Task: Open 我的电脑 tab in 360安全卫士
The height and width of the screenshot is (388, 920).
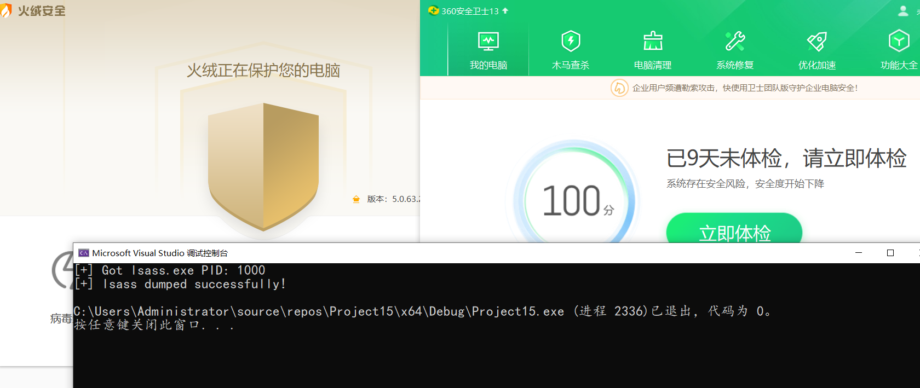Action: (x=488, y=51)
